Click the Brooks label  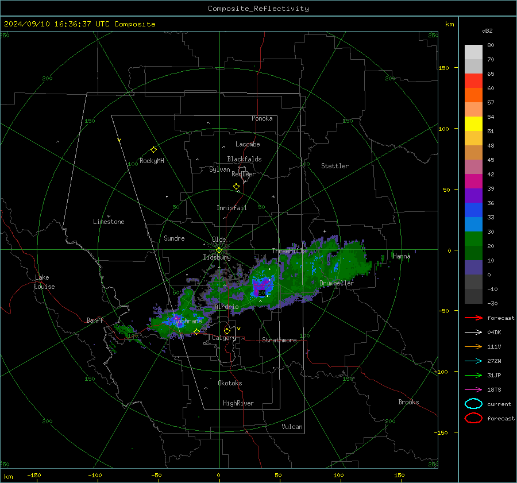(x=408, y=402)
